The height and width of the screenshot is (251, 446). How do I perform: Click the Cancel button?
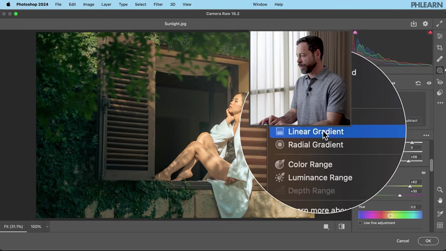403,241
